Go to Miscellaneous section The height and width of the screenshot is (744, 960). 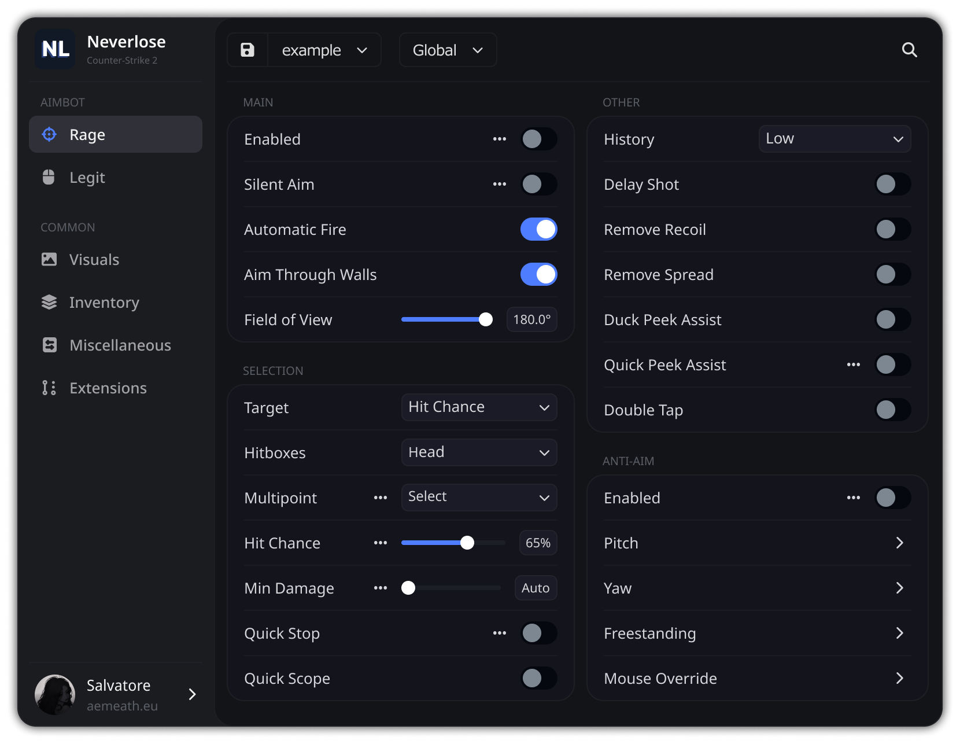click(x=116, y=345)
